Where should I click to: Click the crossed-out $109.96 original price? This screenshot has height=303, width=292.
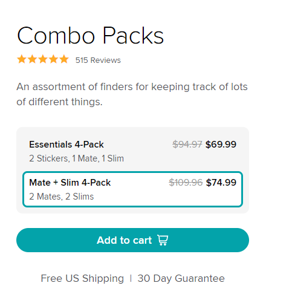coord(186,183)
